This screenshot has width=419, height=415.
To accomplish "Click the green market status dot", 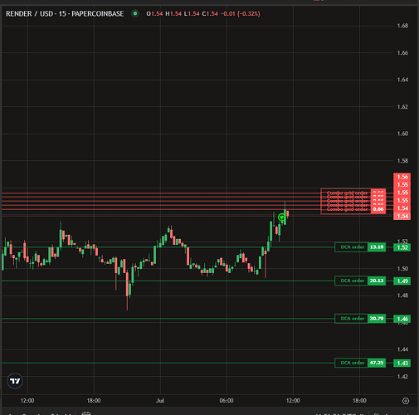I will click(135, 13).
